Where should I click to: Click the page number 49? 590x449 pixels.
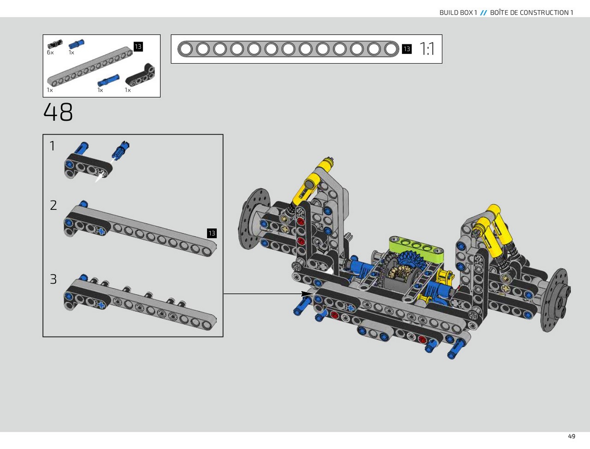(572, 436)
